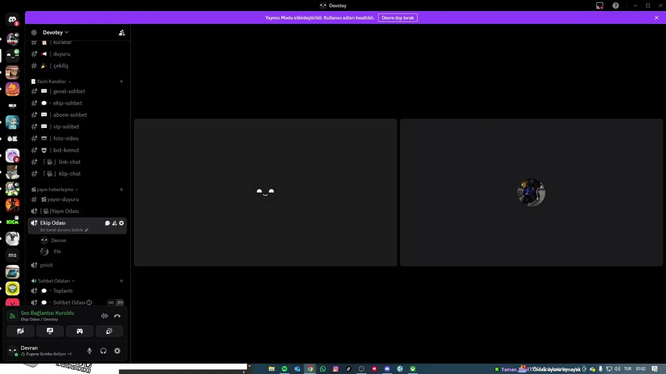
Task: Open the foto-video channel
Action: click(x=77, y=139)
